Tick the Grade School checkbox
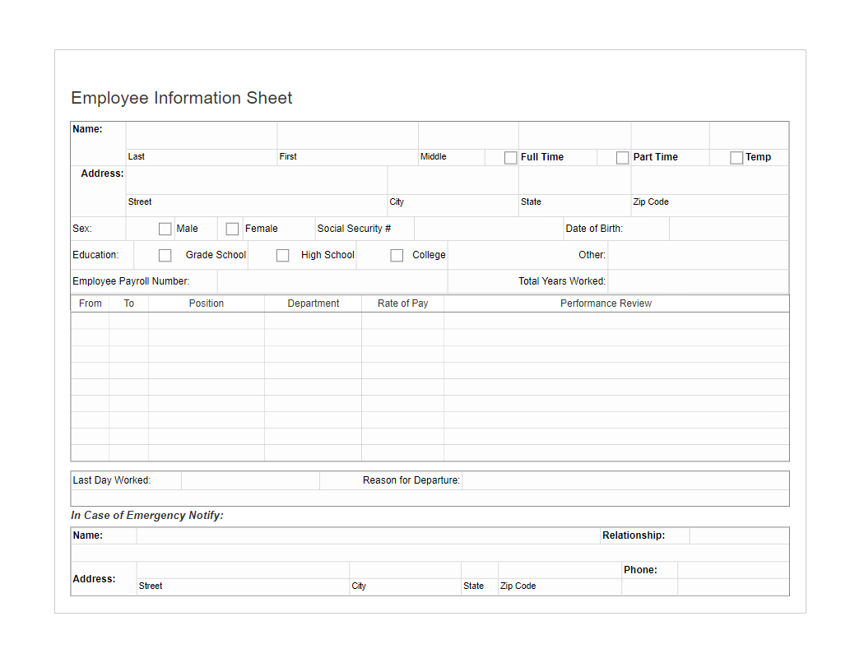 (x=165, y=256)
